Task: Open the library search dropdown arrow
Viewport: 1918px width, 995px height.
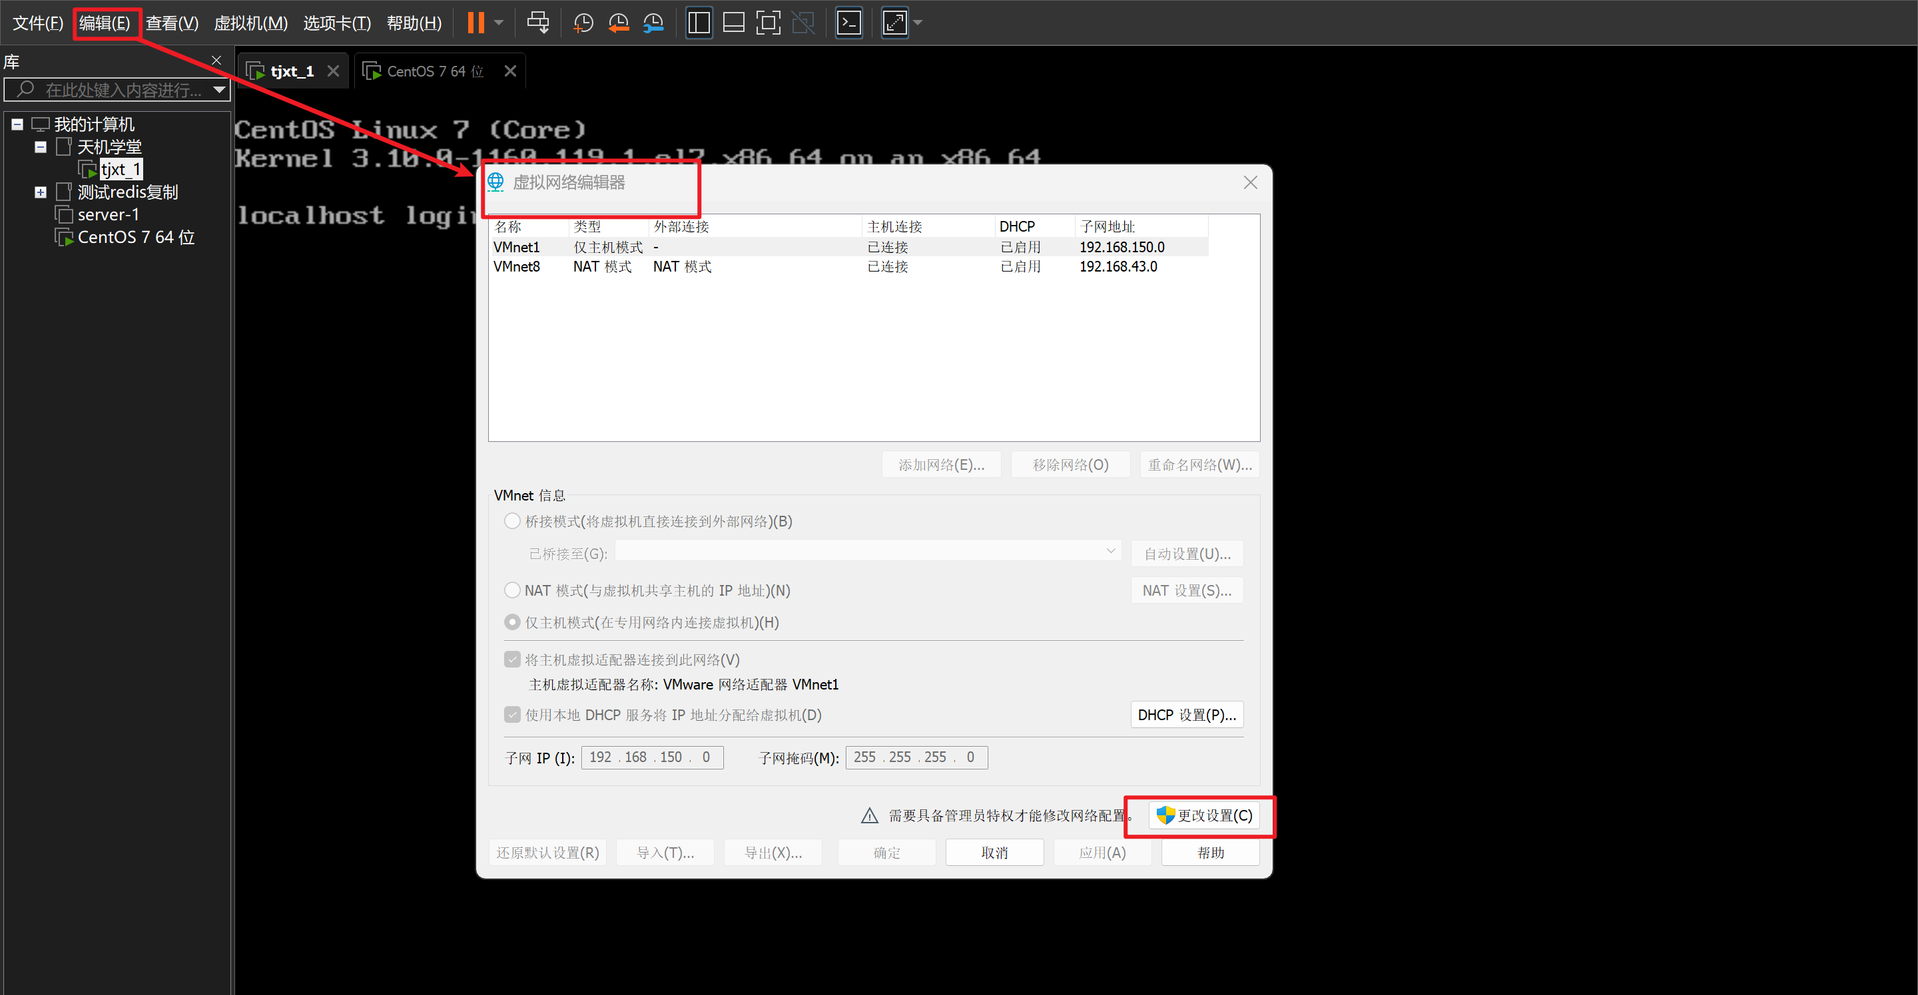Action: pyautogui.click(x=219, y=90)
